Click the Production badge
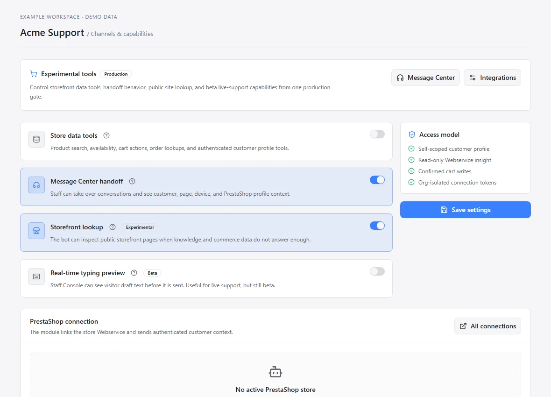Screen dimensions: 551x397 point(116,74)
